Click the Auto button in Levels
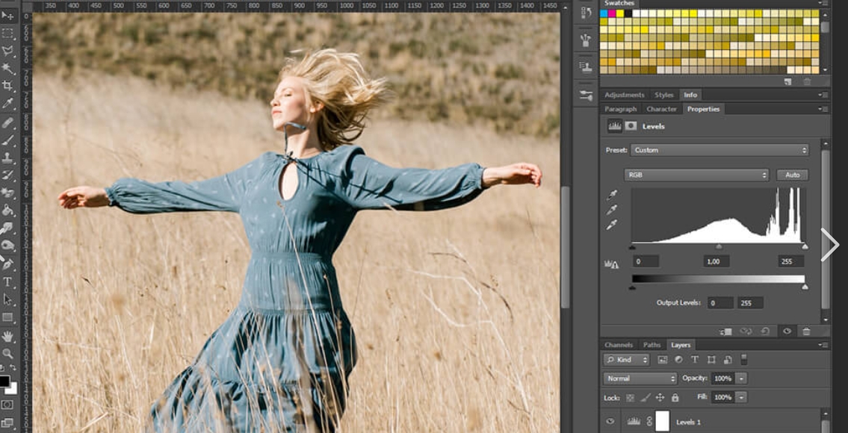This screenshot has height=433, width=848. tap(792, 175)
